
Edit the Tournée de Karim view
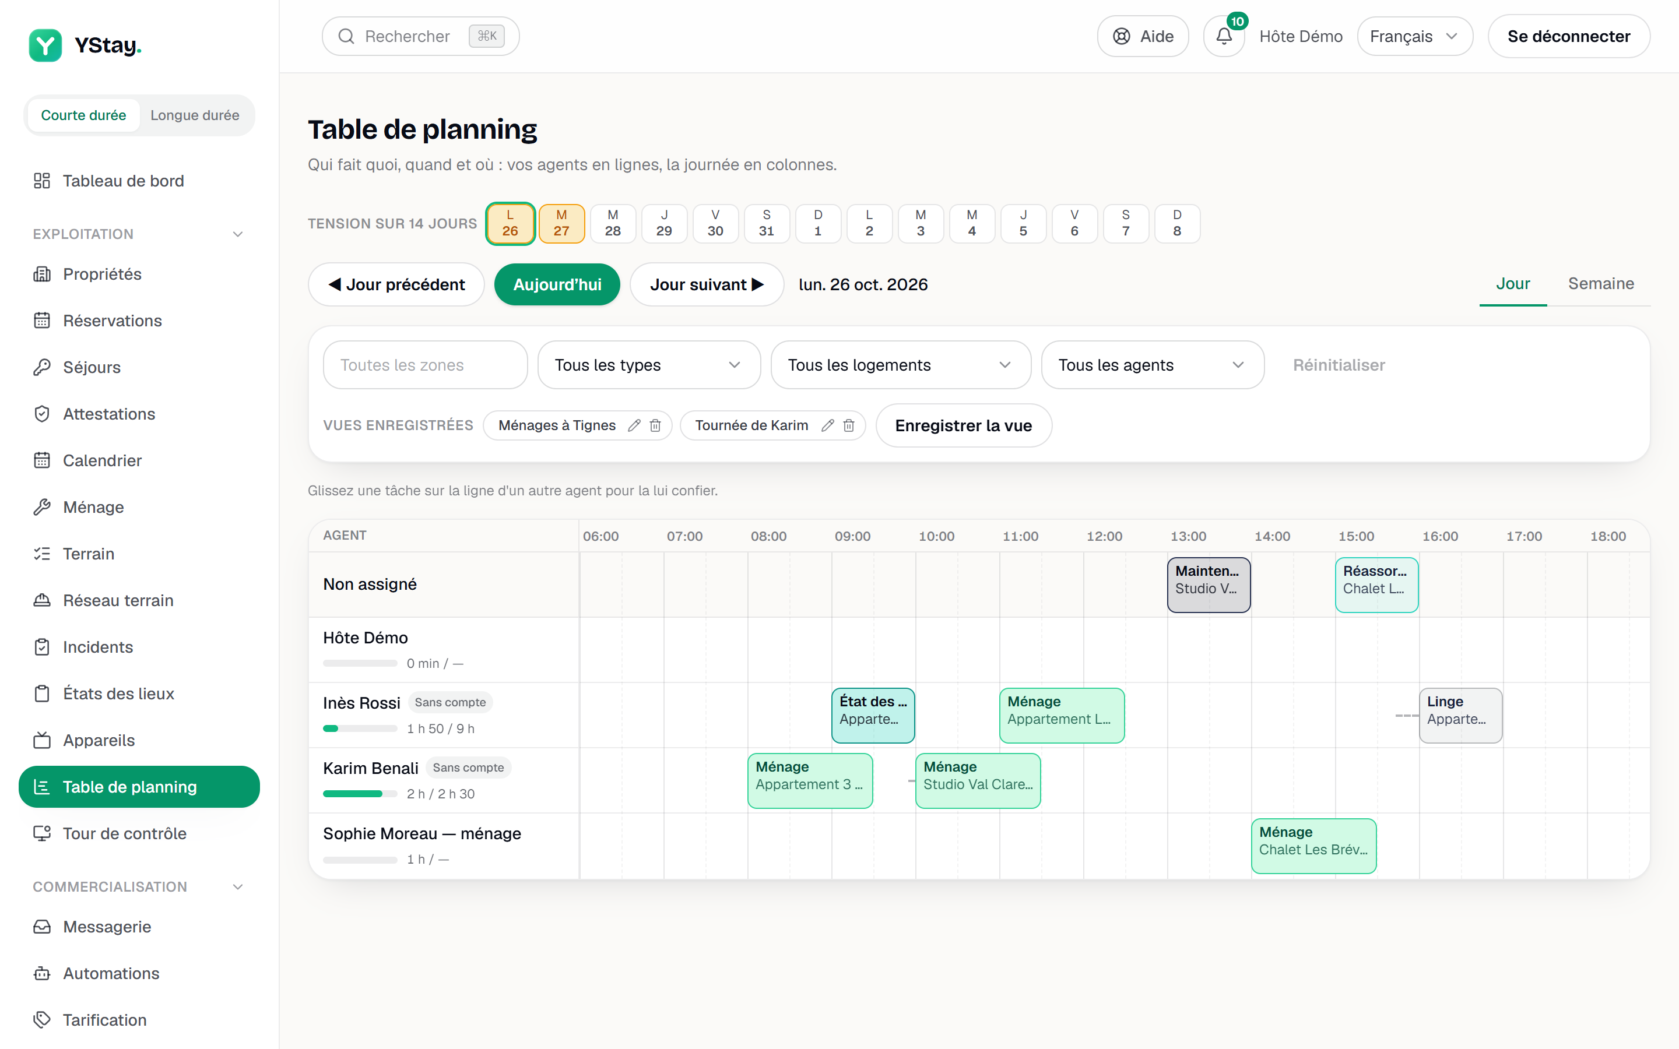point(827,425)
